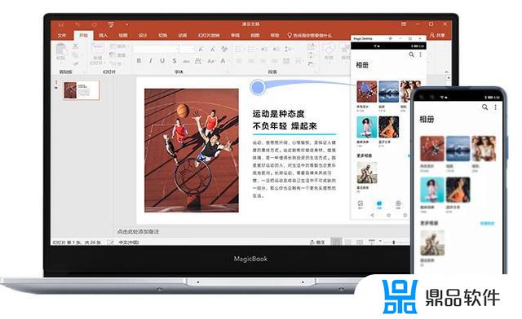Click the New Slide icon

coord(97,48)
